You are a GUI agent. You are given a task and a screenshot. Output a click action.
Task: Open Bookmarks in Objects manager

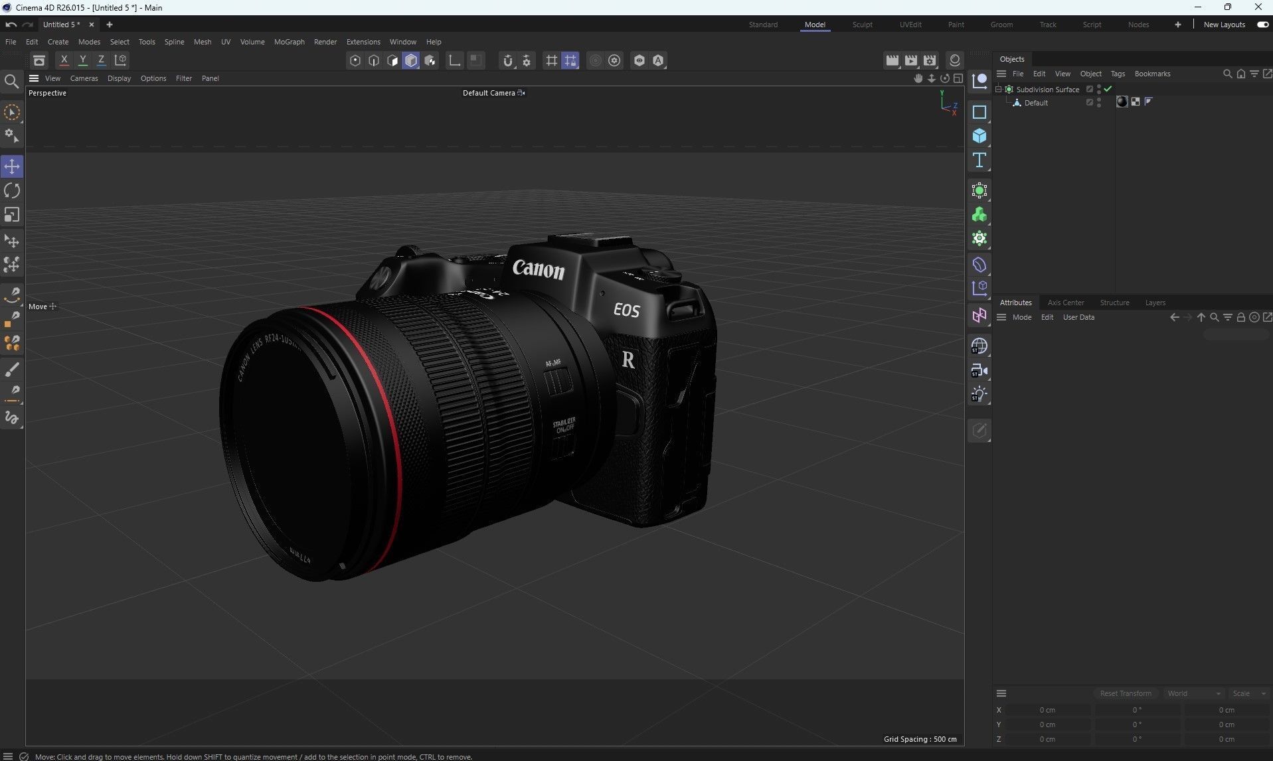1152,74
